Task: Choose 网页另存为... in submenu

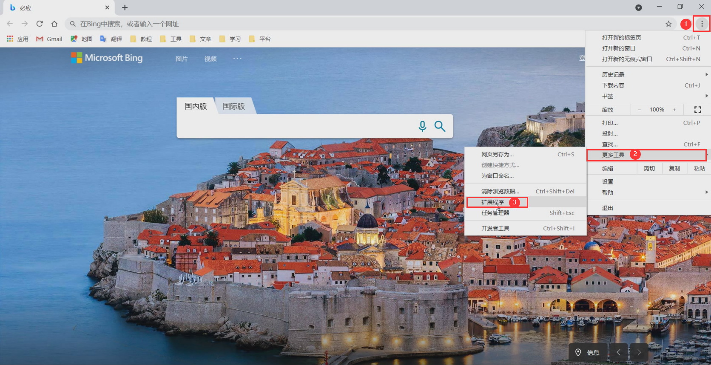Action: tap(526, 154)
